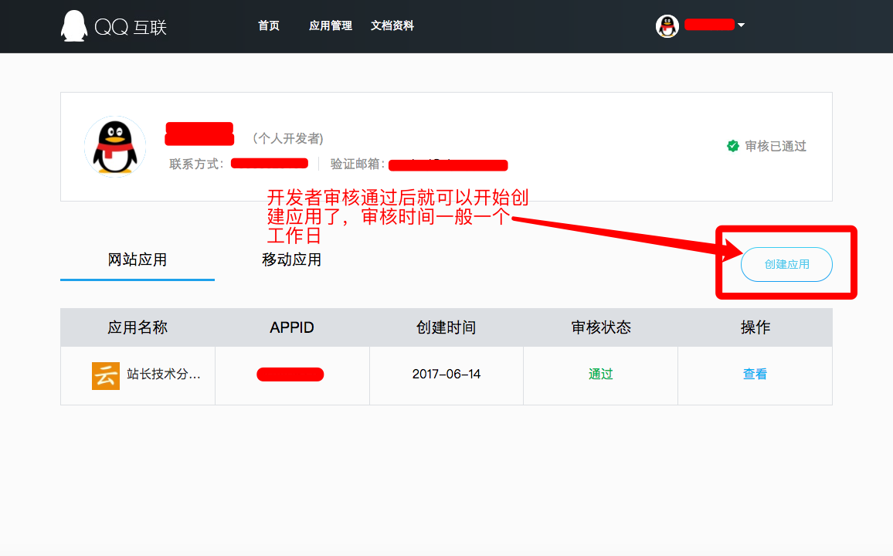The image size is (893, 556).
Task: Select the (个人开发者) label
Action: [x=288, y=138]
